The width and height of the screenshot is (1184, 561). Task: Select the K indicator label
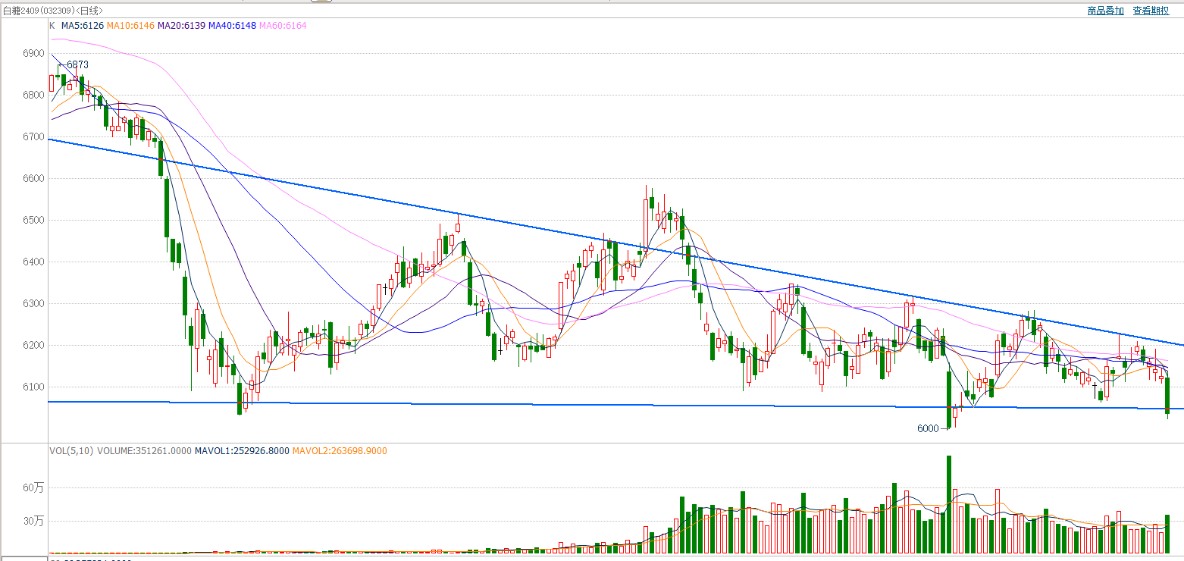pos(52,26)
